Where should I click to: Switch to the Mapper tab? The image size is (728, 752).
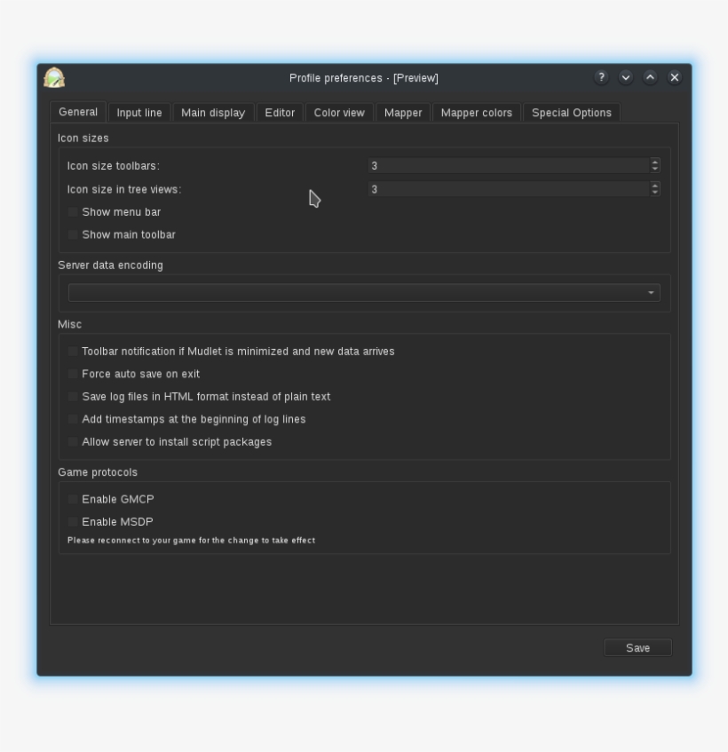(402, 112)
